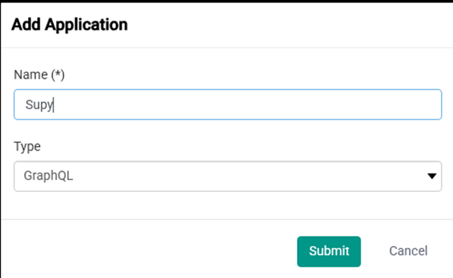This screenshot has width=453, height=278.
Task: Click the dropdown arrow in Type field
Action: (x=431, y=176)
